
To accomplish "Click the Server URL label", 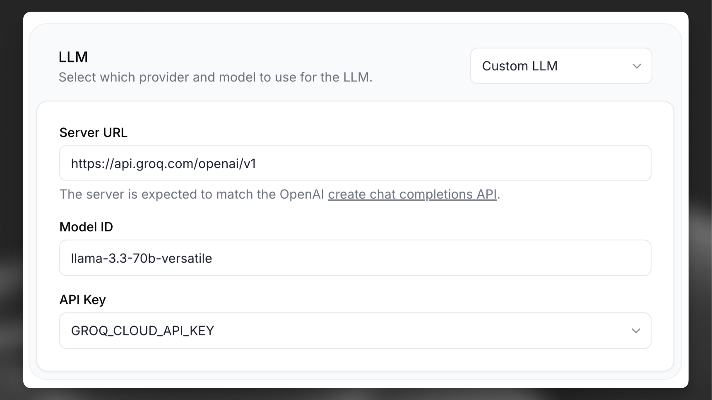I will click(x=94, y=132).
